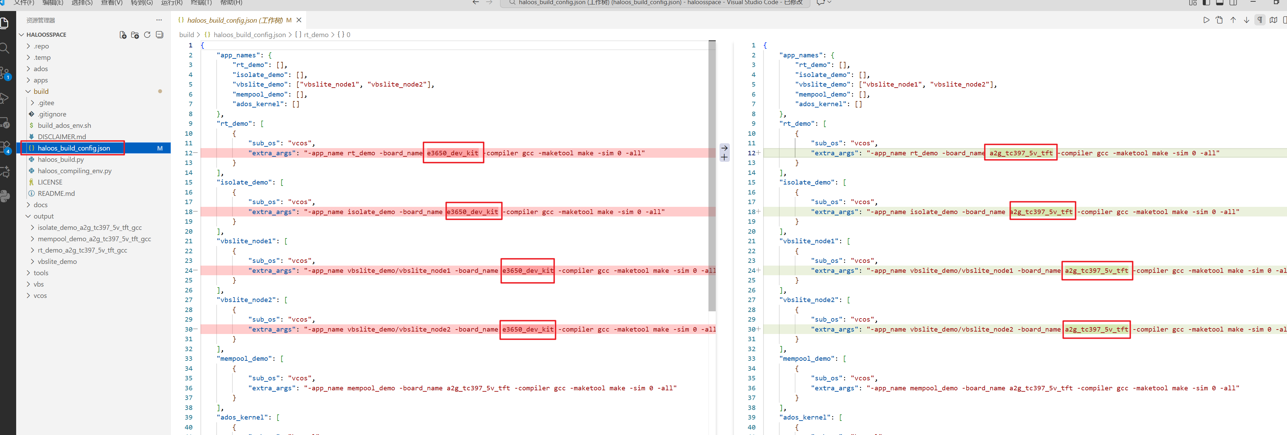This screenshot has width=1287, height=435.
Task: Click the New Folder icon in explorer
Action: coord(135,35)
